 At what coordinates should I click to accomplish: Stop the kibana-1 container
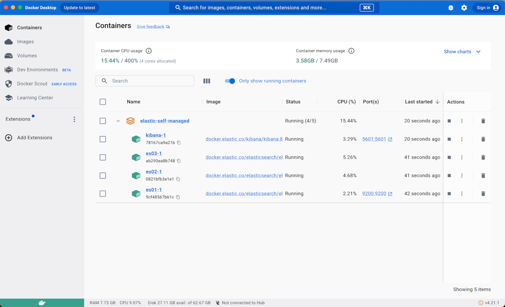449,139
